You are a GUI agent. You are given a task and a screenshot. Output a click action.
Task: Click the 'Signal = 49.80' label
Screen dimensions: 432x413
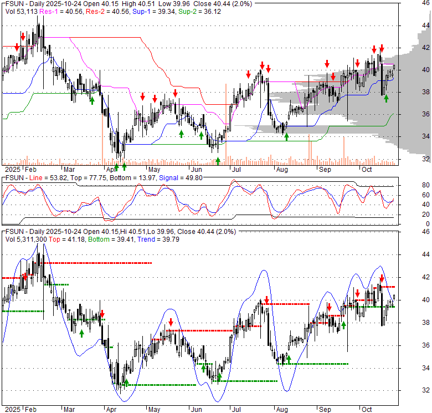click(x=181, y=178)
